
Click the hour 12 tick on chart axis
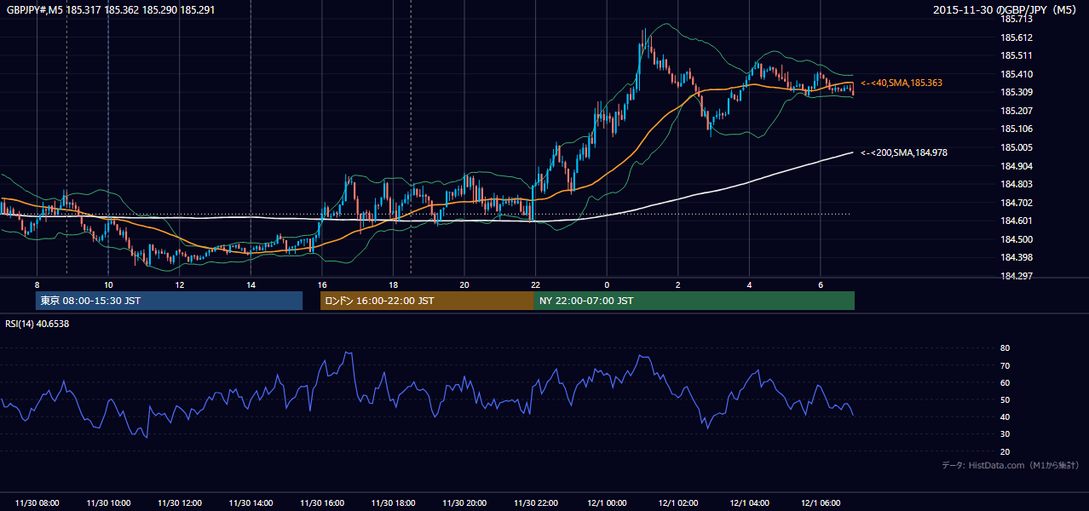coord(179,284)
